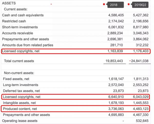Click the Long-term investments row label
Viewport: 154px width, 124px height.
tap(21, 85)
